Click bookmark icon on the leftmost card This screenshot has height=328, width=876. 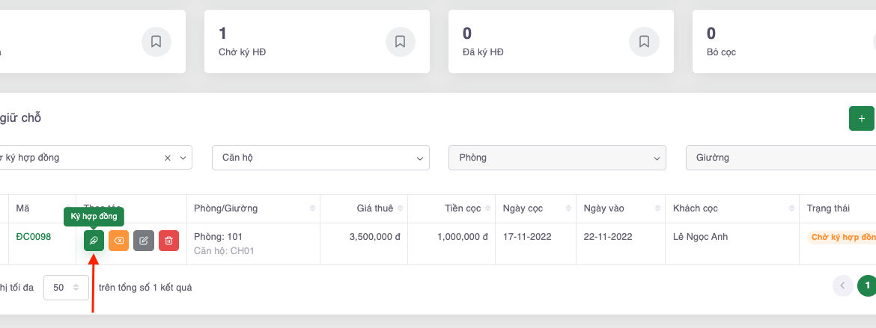pos(156,41)
